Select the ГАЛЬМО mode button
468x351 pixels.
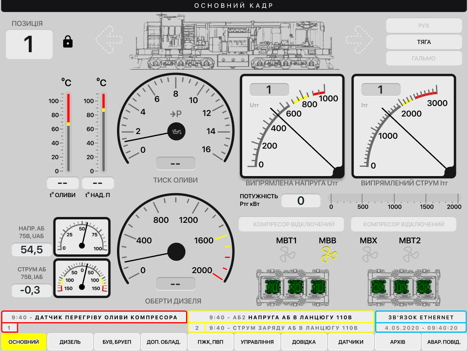tap(424, 58)
